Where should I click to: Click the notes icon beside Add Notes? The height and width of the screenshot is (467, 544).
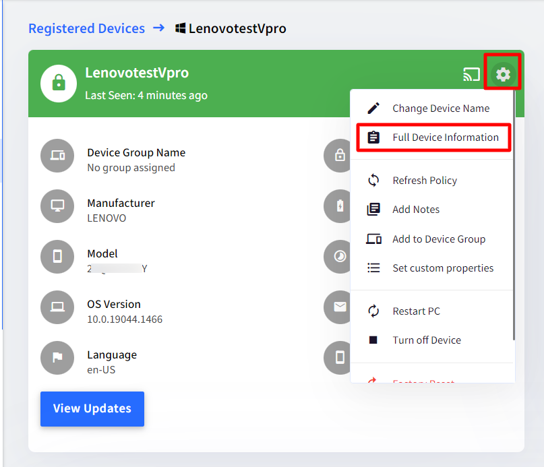pos(373,210)
